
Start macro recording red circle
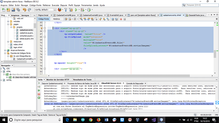pyautogui.click(x=121, y=19)
